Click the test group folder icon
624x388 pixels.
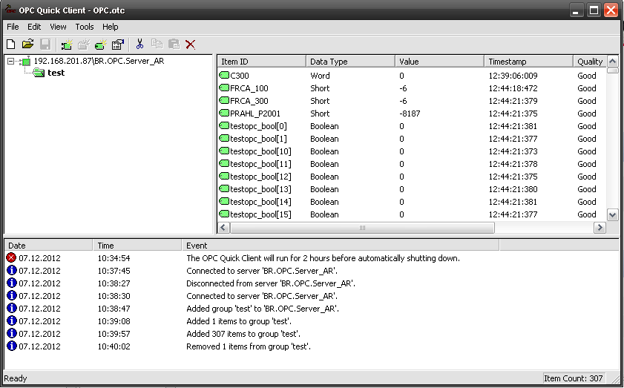39,73
